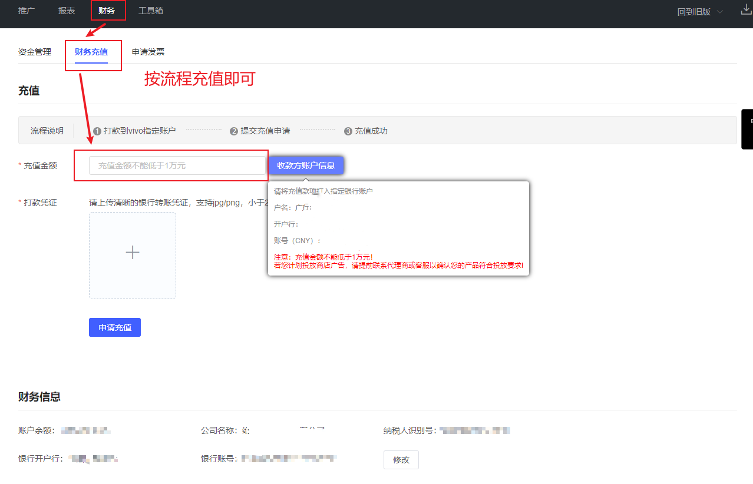This screenshot has height=484, width=753.
Task: Click the plus icon to upload voucher
Action: pyautogui.click(x=133, y=253)
